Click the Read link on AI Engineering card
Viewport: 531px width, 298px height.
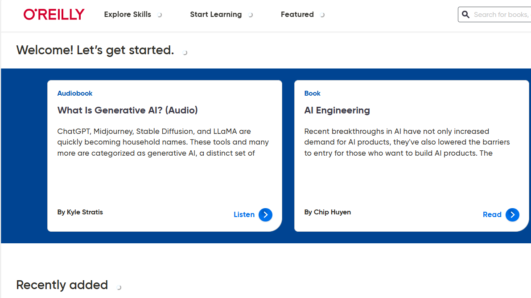point(492,214)
